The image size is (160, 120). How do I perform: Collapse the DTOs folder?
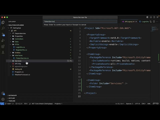point(10,44)
